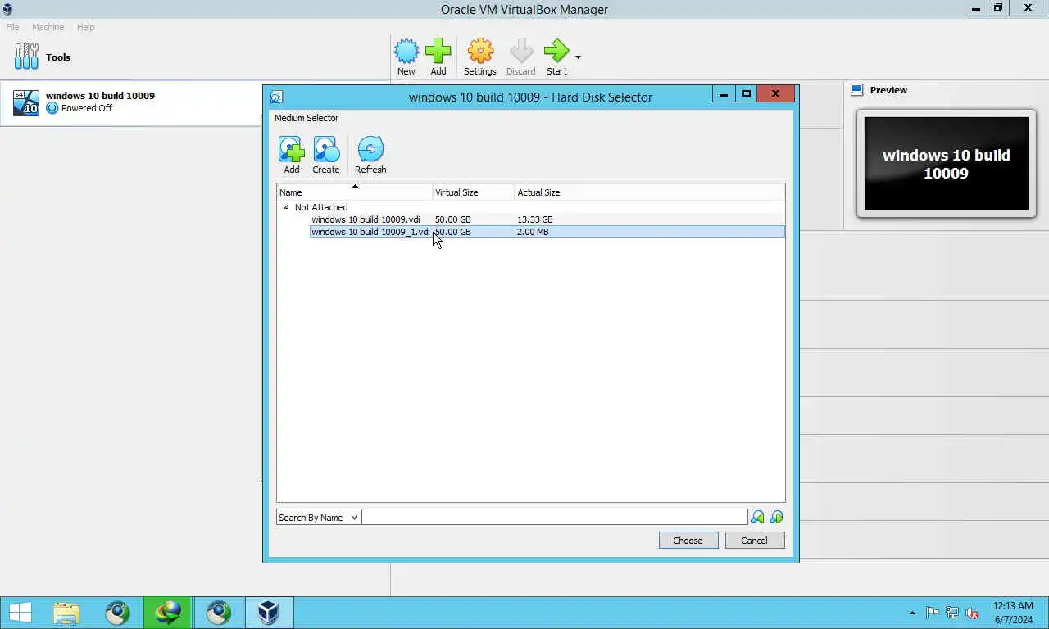Click the Discard toolbar icon
This screenshot has width=1049, height=629.
point(521,57)
